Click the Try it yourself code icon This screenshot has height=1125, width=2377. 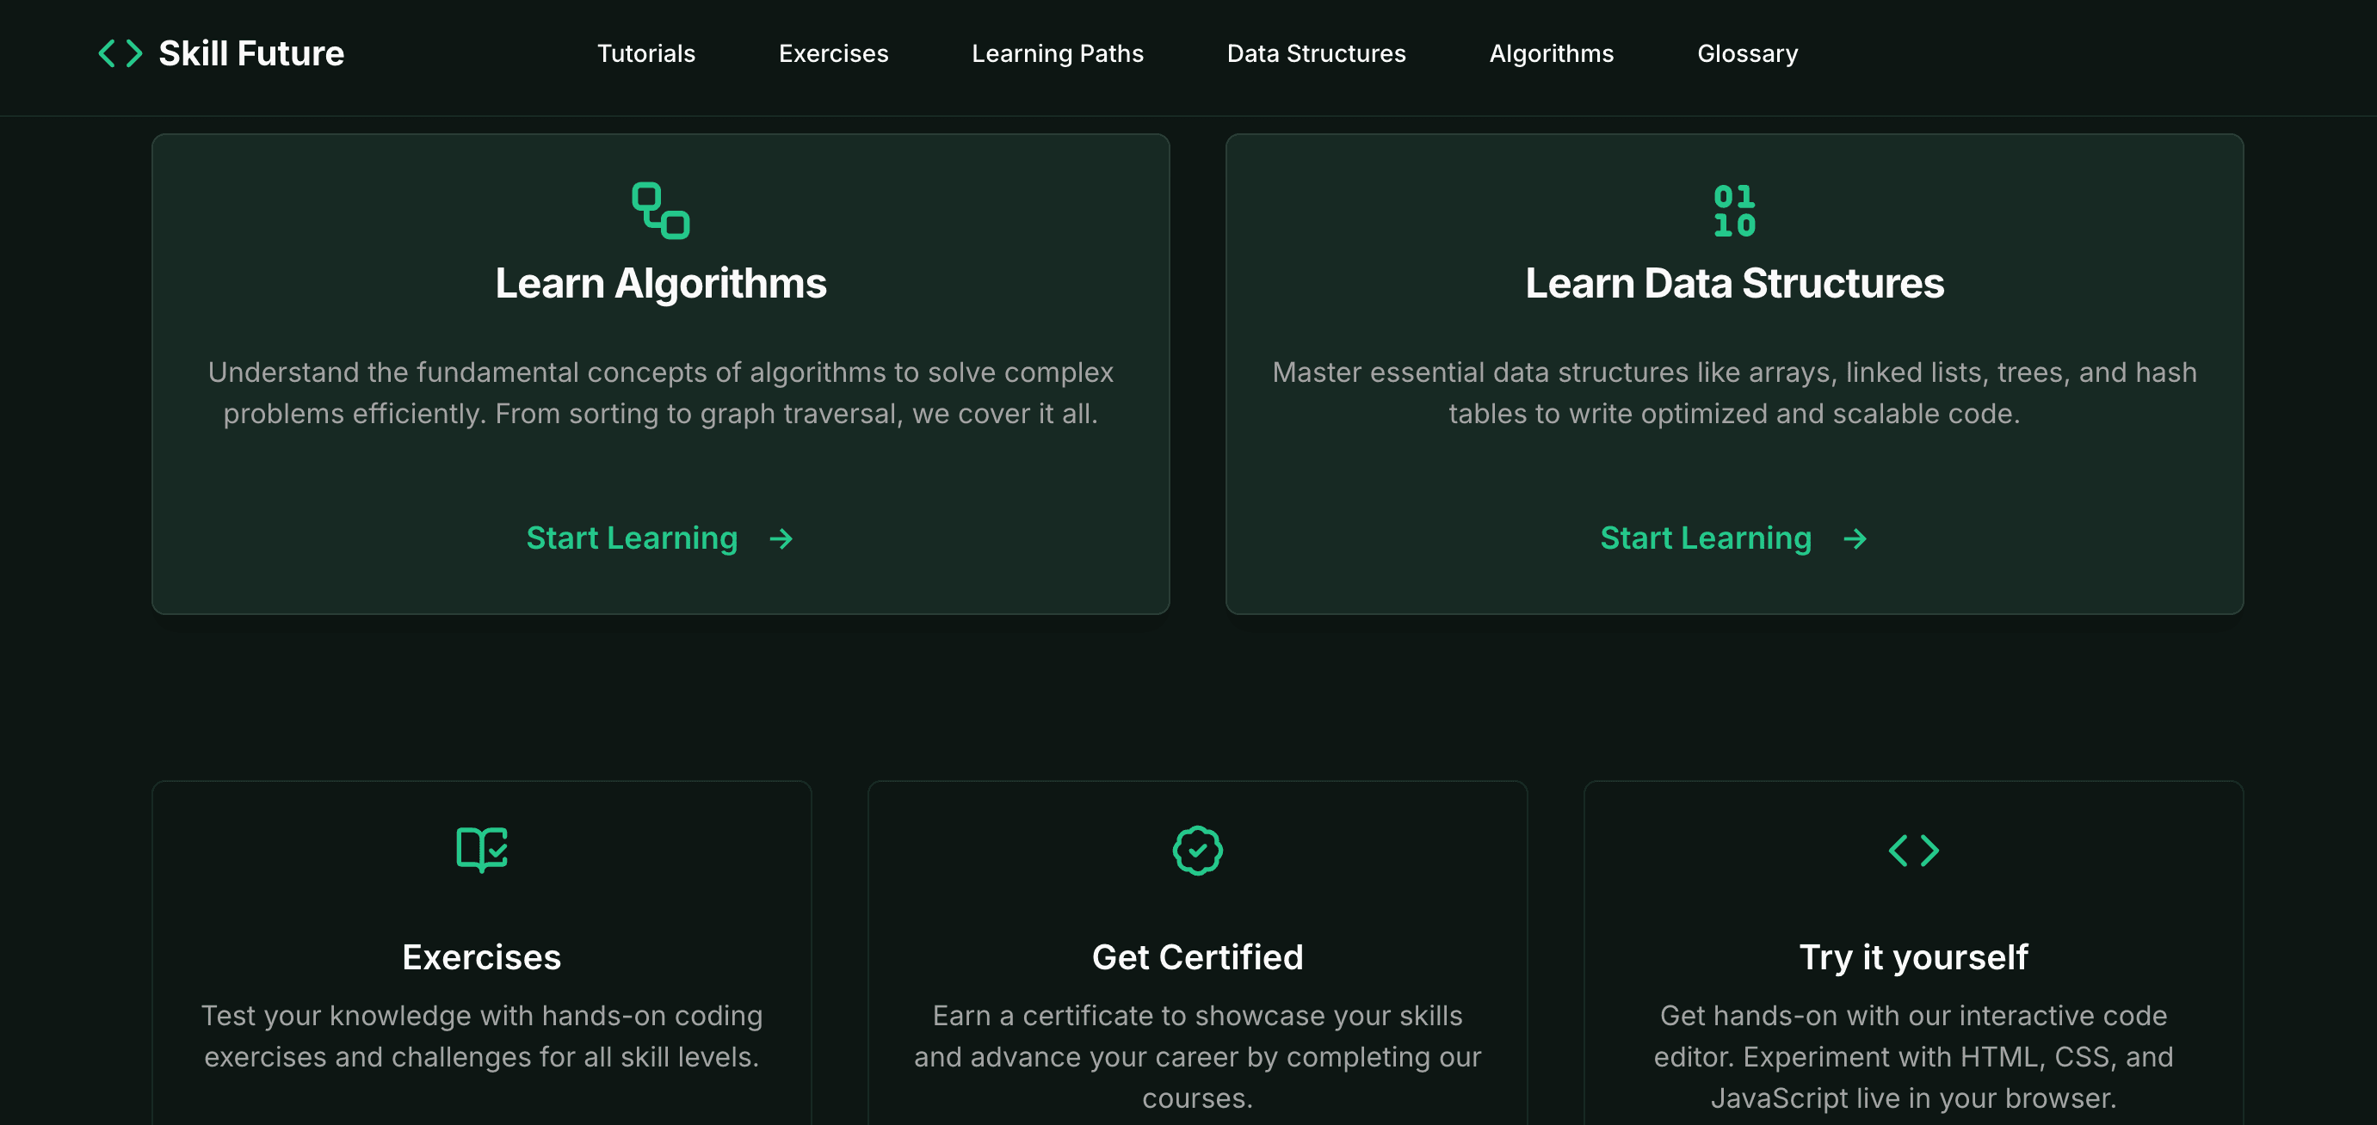pos(1913,851)
